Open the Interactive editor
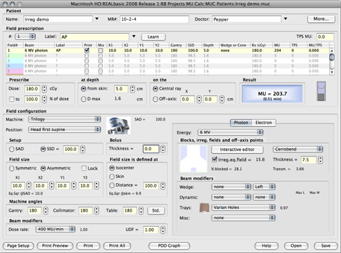 pyautogui.click(x=237, y=150)
